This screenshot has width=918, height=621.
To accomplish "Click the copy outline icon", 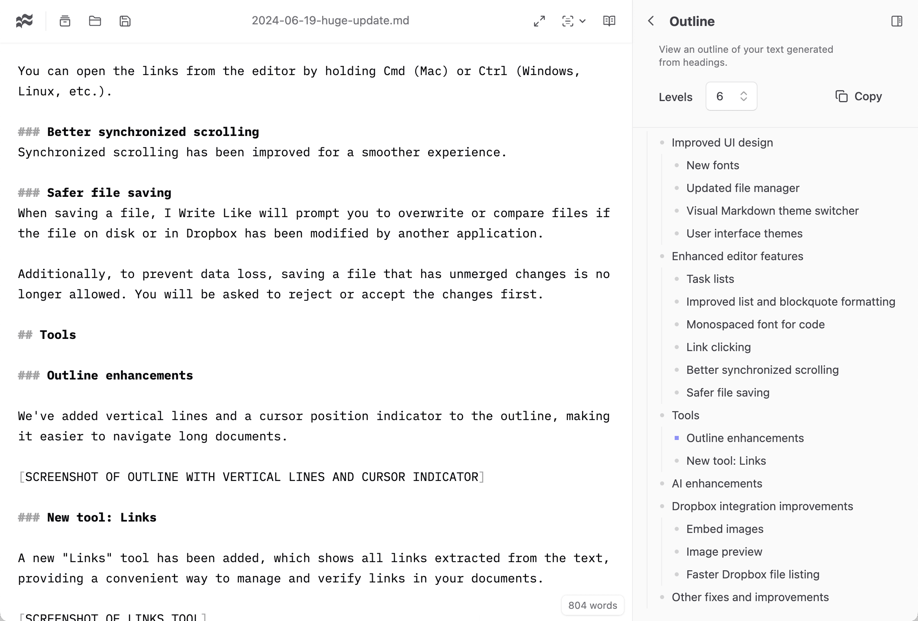I will (x=842, y=96).
